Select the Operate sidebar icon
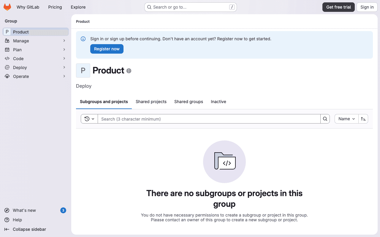 [7, 76]
